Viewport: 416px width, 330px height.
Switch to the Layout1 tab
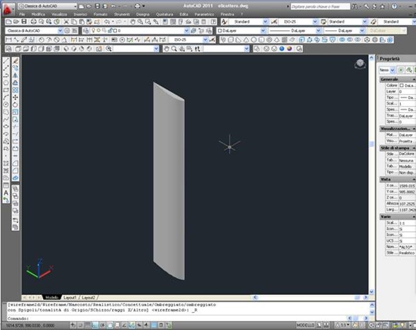click(x=69, y=298)
